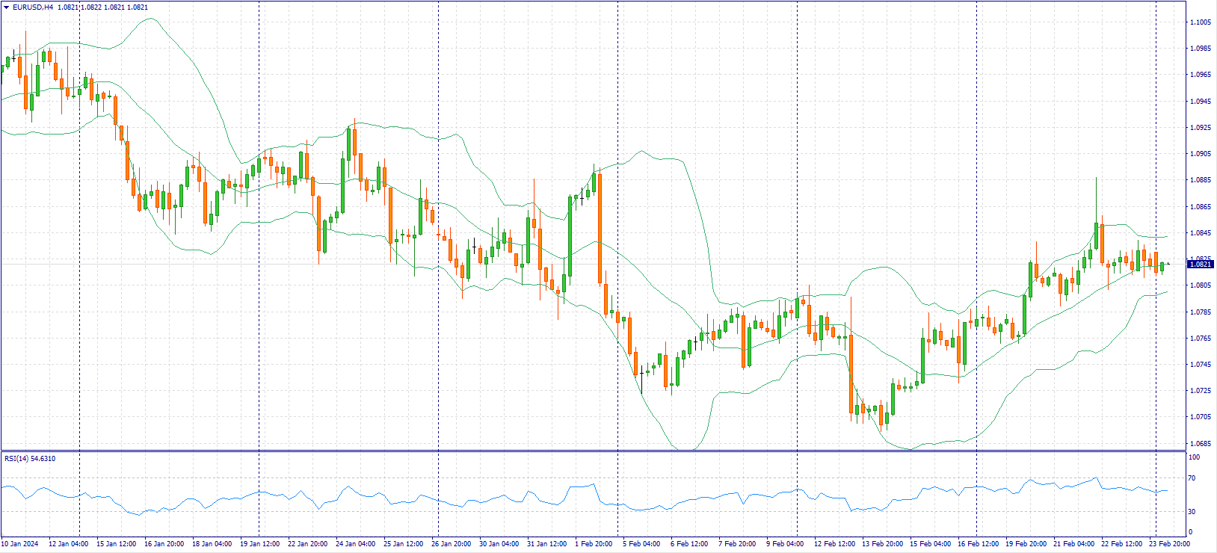Click the RSI(14) 54.6310 indicator label

tap(30, 458)
